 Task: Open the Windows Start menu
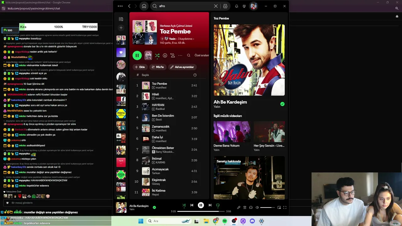(141, 221)
